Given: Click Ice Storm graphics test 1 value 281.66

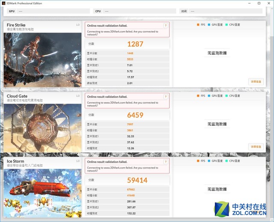Looking at the screenshot, I should (131, 201).
